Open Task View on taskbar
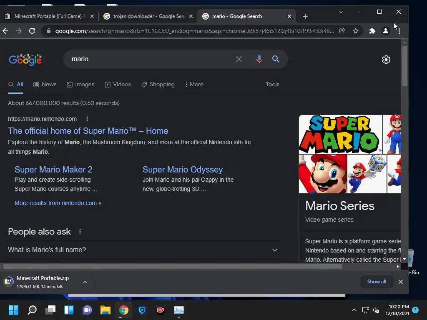The image size is (427, 320). coord(50,310)
